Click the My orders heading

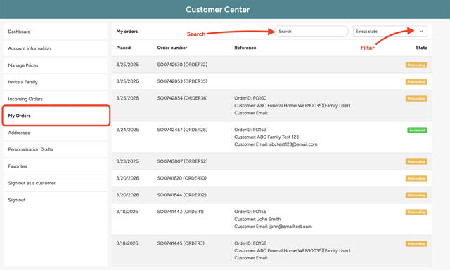pyautogui.click(x=127, y=32)
